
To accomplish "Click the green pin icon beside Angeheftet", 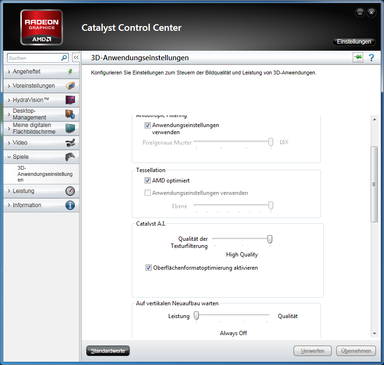I will 70,72.
